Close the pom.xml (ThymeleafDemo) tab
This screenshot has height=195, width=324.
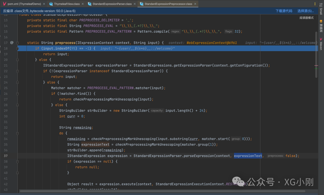[x=44, y=4]
